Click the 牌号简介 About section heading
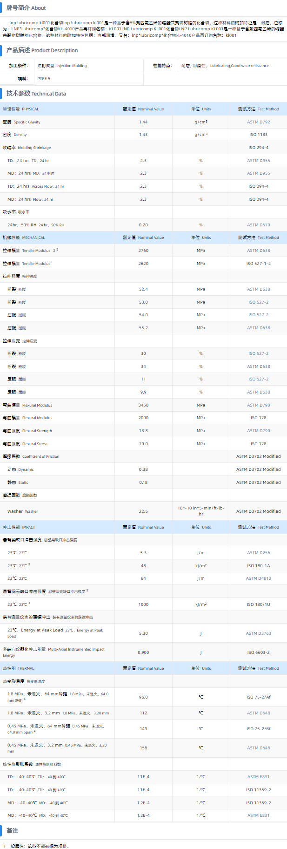 pyautogui.click(x=26, y=8)
